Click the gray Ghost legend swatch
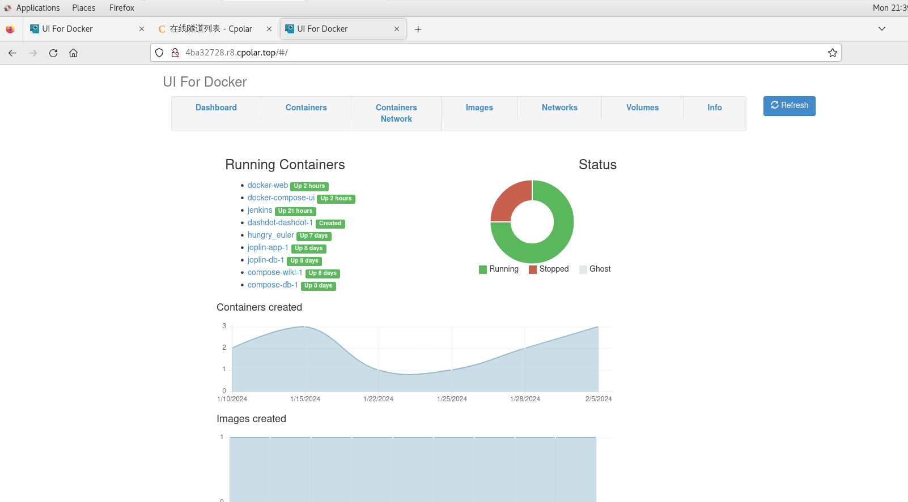Image resolution: width=908 pixels, height=502 pixels. pyautogui.click(x=583, y=269)
